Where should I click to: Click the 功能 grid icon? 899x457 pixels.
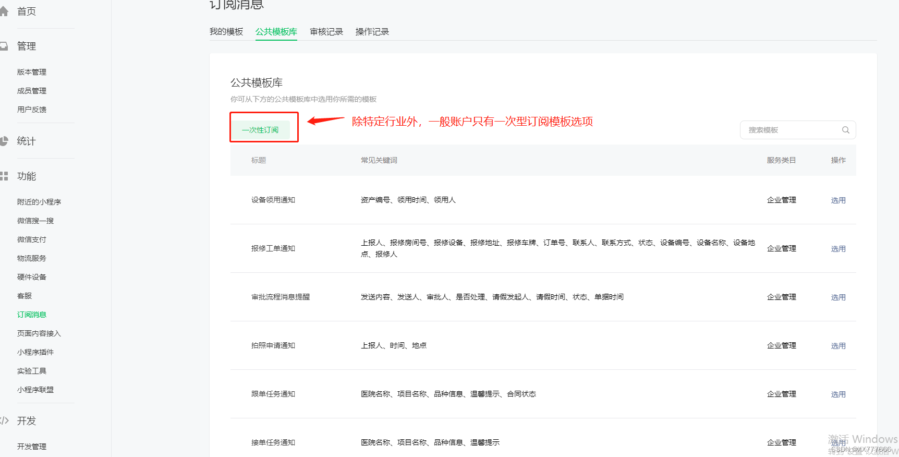click(4, 176)
